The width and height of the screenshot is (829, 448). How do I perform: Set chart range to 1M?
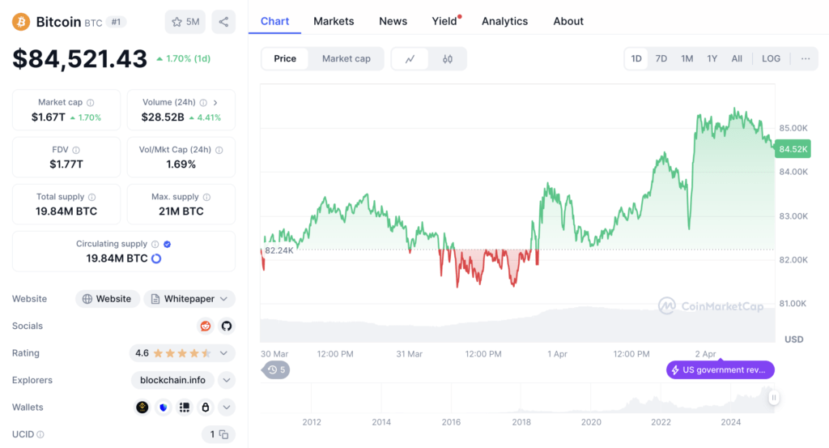pos(687,58)
